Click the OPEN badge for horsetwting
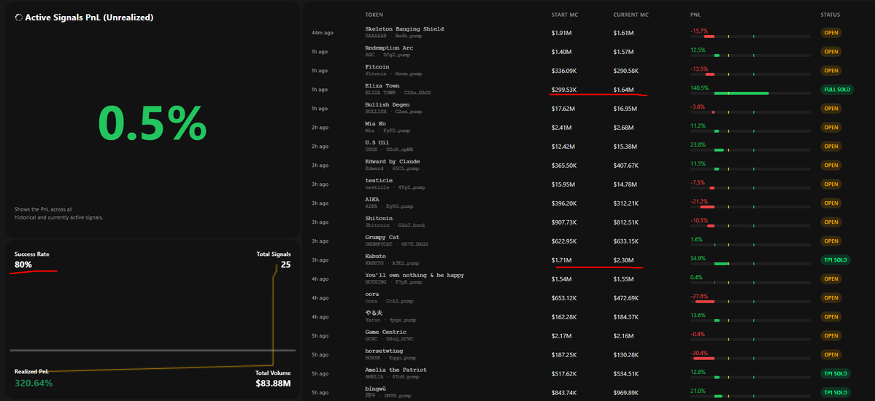This screenshot has height=401, width=875. coord(831,355)
